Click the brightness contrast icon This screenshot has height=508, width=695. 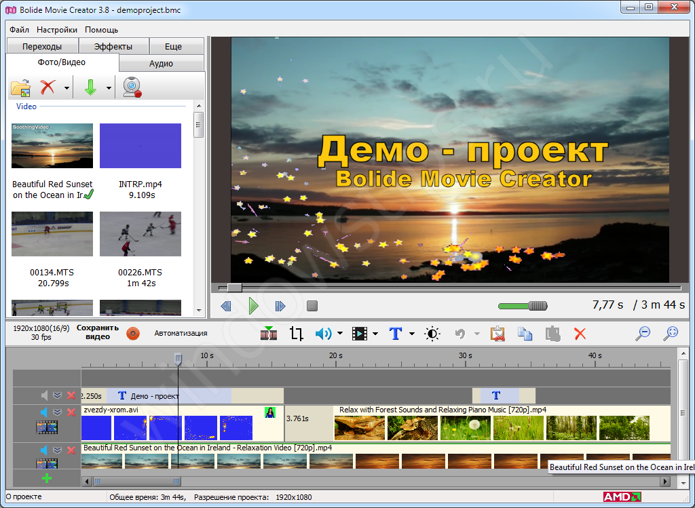click(x=432, y=334)
